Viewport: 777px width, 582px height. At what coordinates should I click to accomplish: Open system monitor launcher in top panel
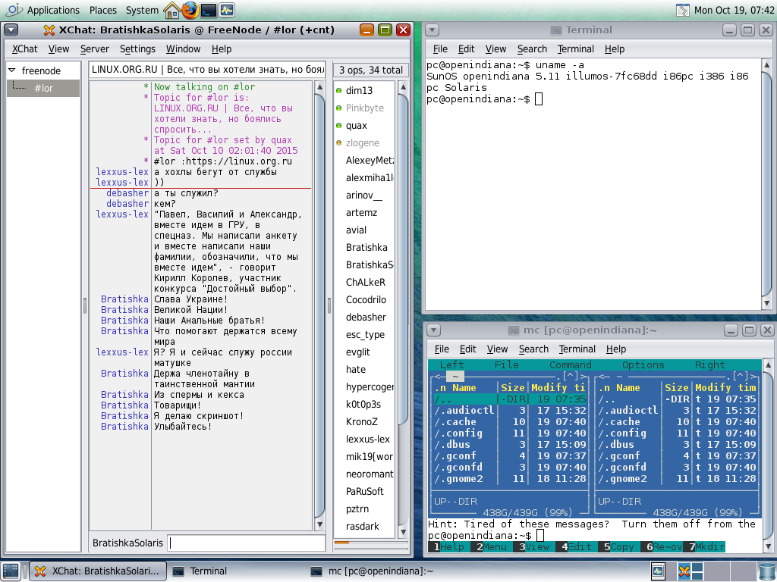(x=227, y=10)
